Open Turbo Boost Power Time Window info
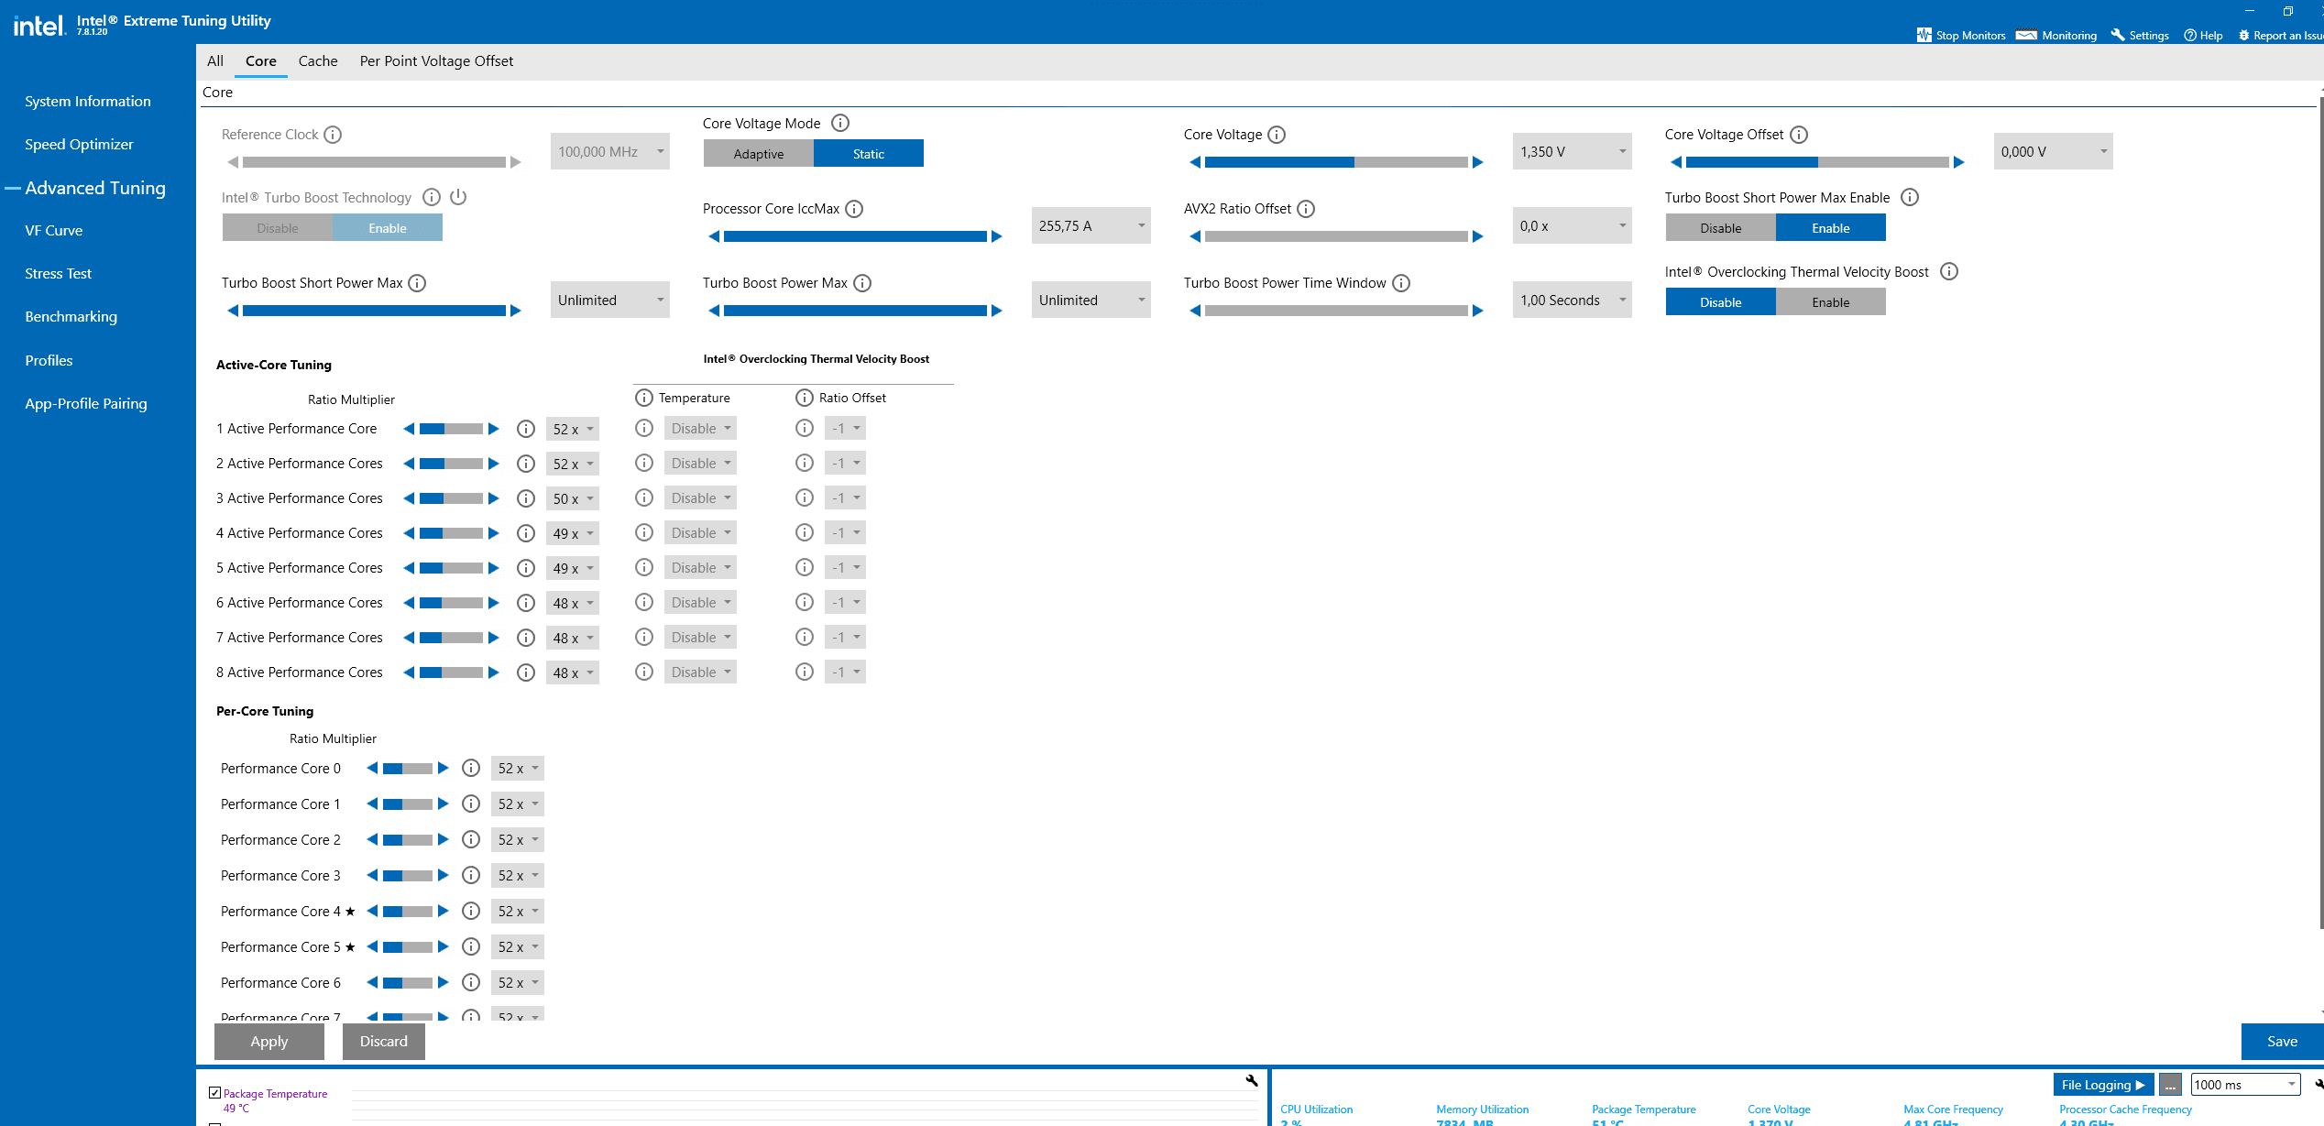This screenshot has width=2324, height=1126. click(x=1401, y=283)
